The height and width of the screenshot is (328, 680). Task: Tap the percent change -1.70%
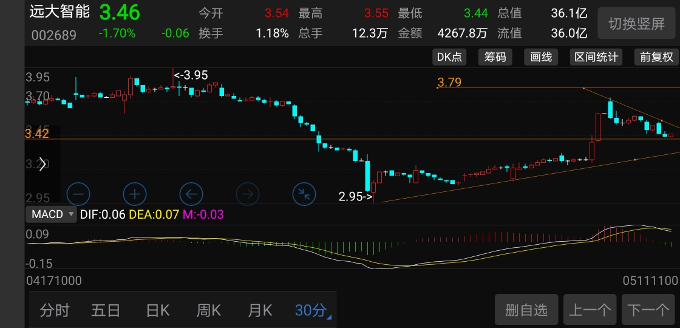117,33
